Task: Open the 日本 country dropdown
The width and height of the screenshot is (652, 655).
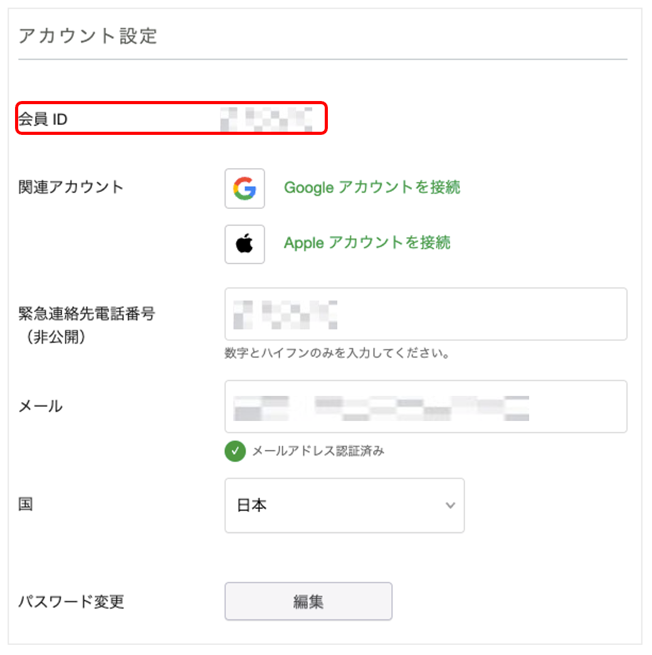Action: tap(344, 506)
